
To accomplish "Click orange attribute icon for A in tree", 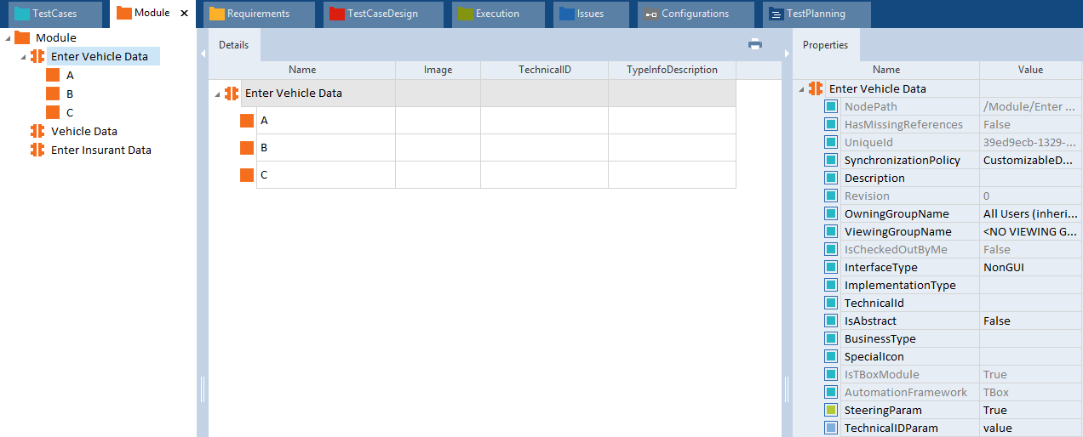I will click(x=53, y=75).
